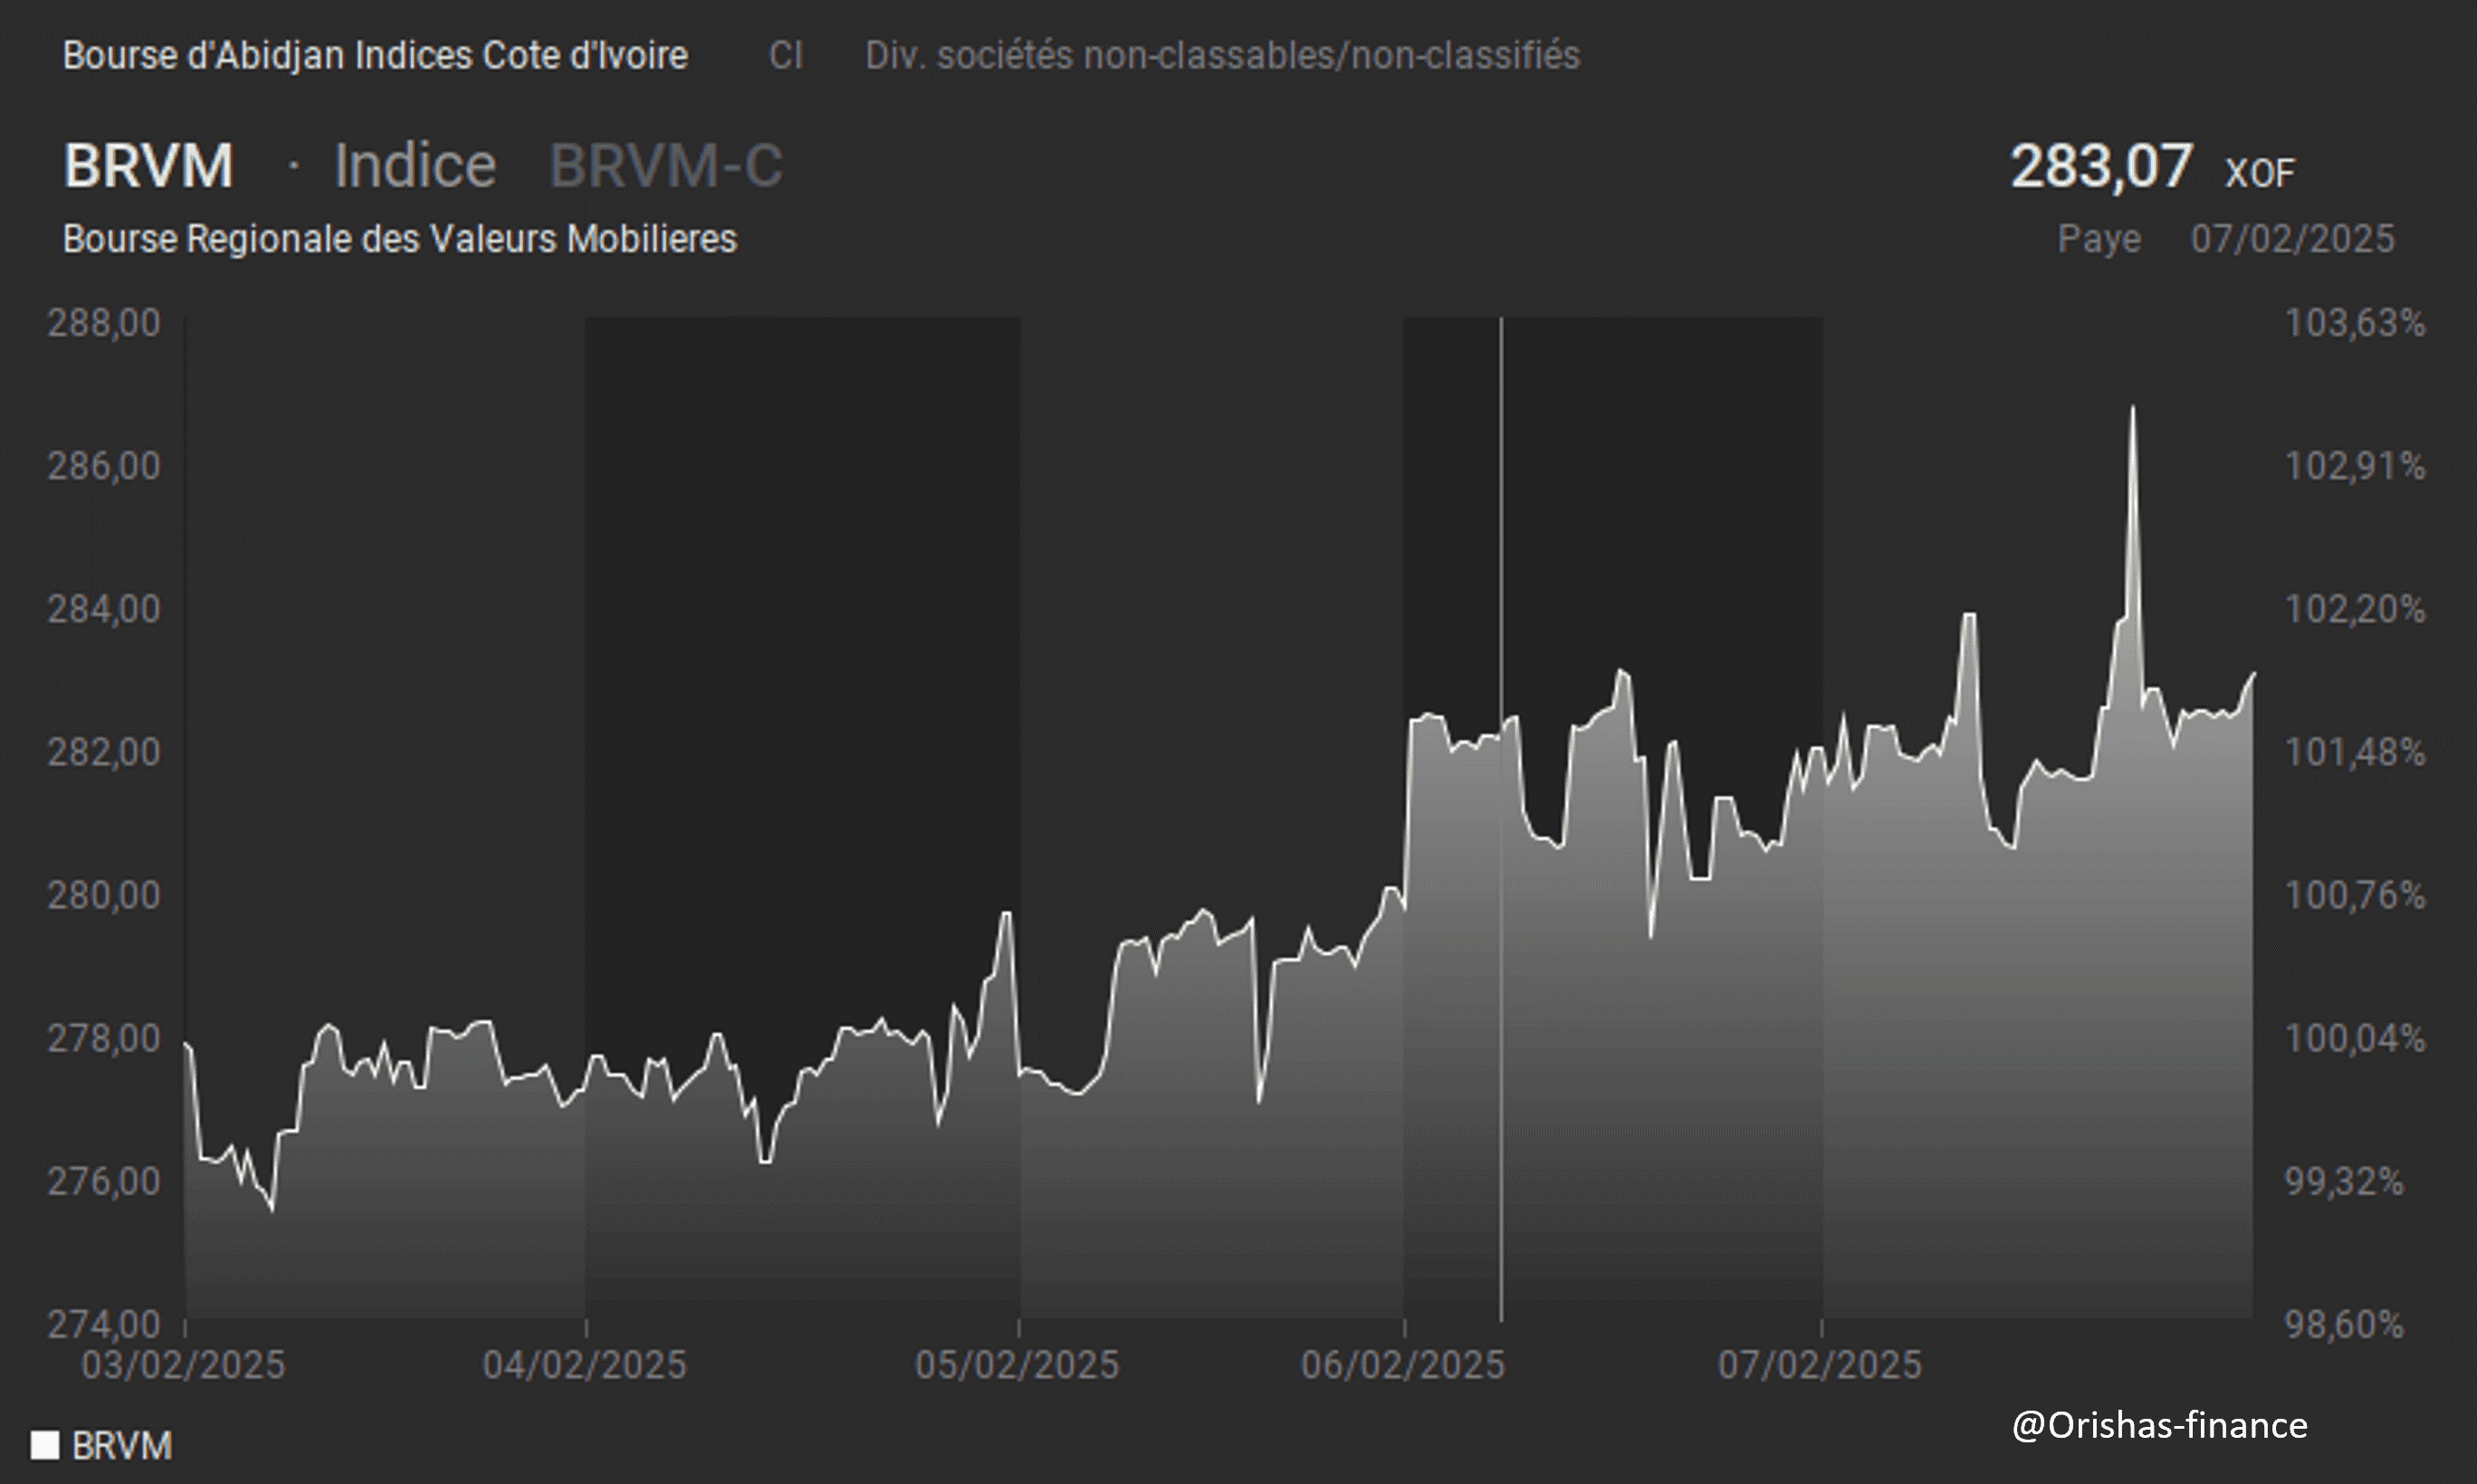Click the 288,00 y-axis label
The image size is (2477, 1484).
coord(104,323)
